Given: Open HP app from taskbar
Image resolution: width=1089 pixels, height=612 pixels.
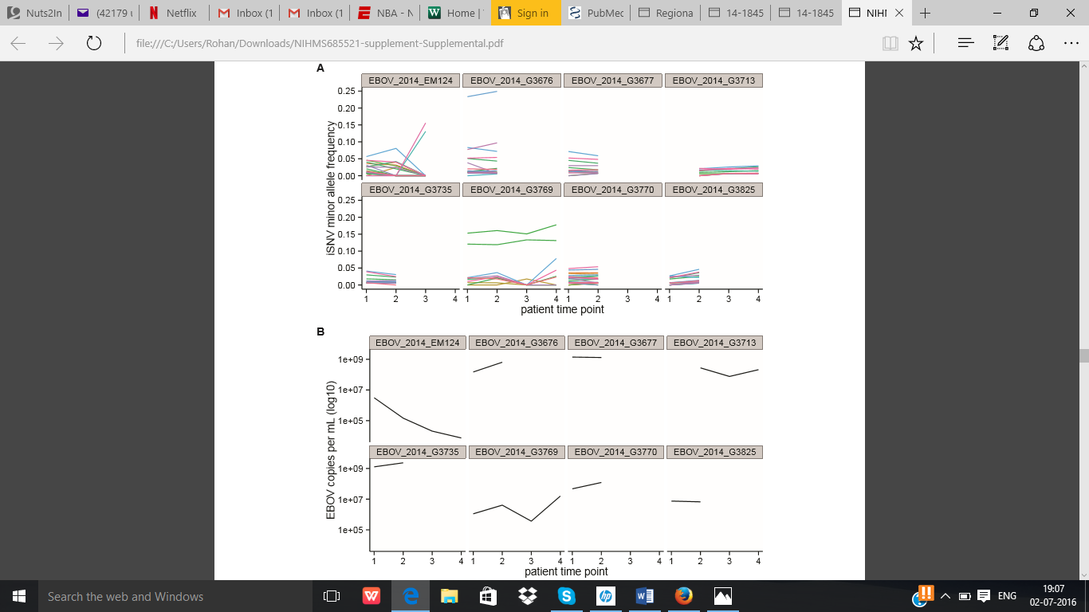Looking at the screenshot, I should coord(605,596).
